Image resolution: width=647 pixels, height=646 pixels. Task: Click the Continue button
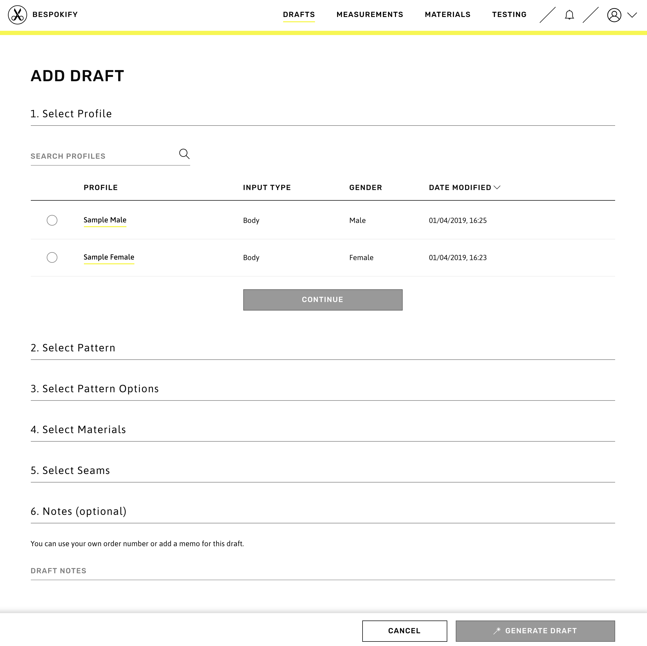pos(323,299)
